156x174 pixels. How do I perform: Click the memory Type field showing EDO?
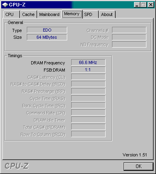point(47,30)
